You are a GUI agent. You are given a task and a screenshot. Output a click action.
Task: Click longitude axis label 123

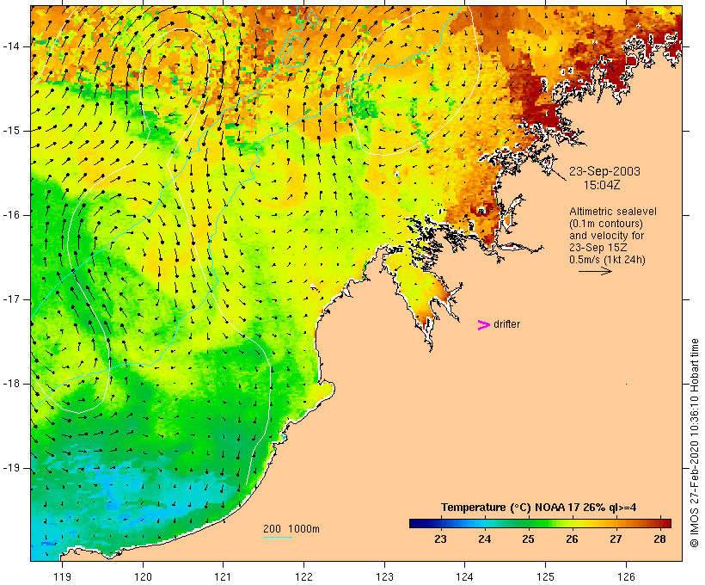coord(384,576)
